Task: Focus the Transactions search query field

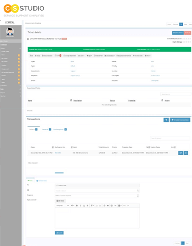Action: [x=170, y=138]
